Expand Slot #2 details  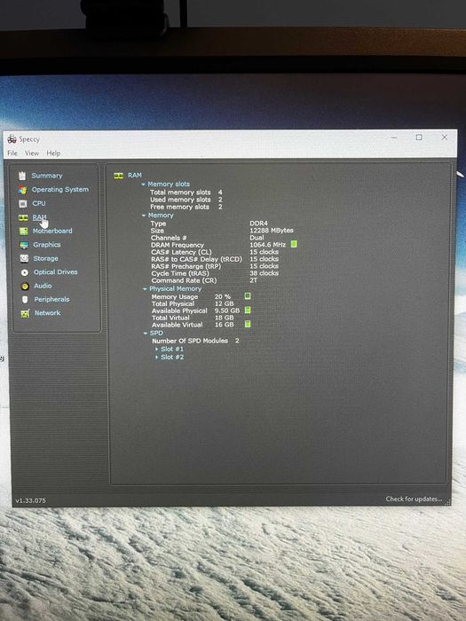point(157,358)
